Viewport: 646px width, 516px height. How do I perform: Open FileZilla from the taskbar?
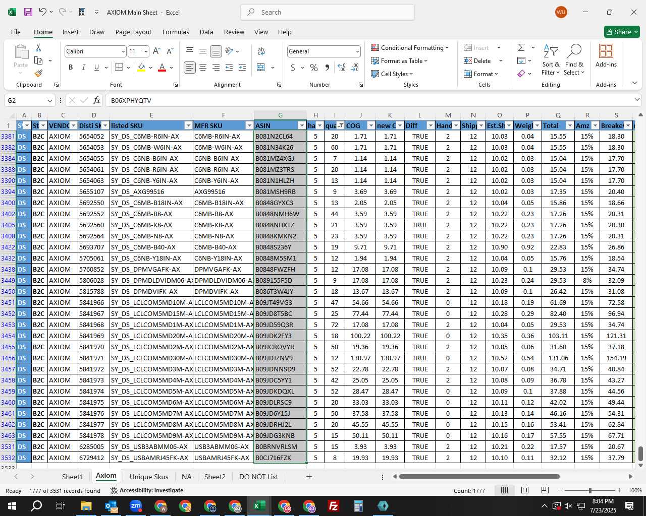333,506
